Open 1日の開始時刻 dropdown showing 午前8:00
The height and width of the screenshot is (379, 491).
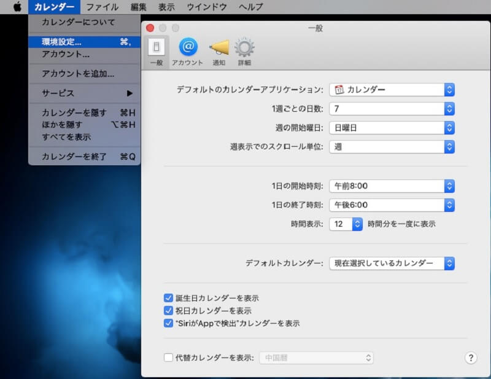pos(392,186)
